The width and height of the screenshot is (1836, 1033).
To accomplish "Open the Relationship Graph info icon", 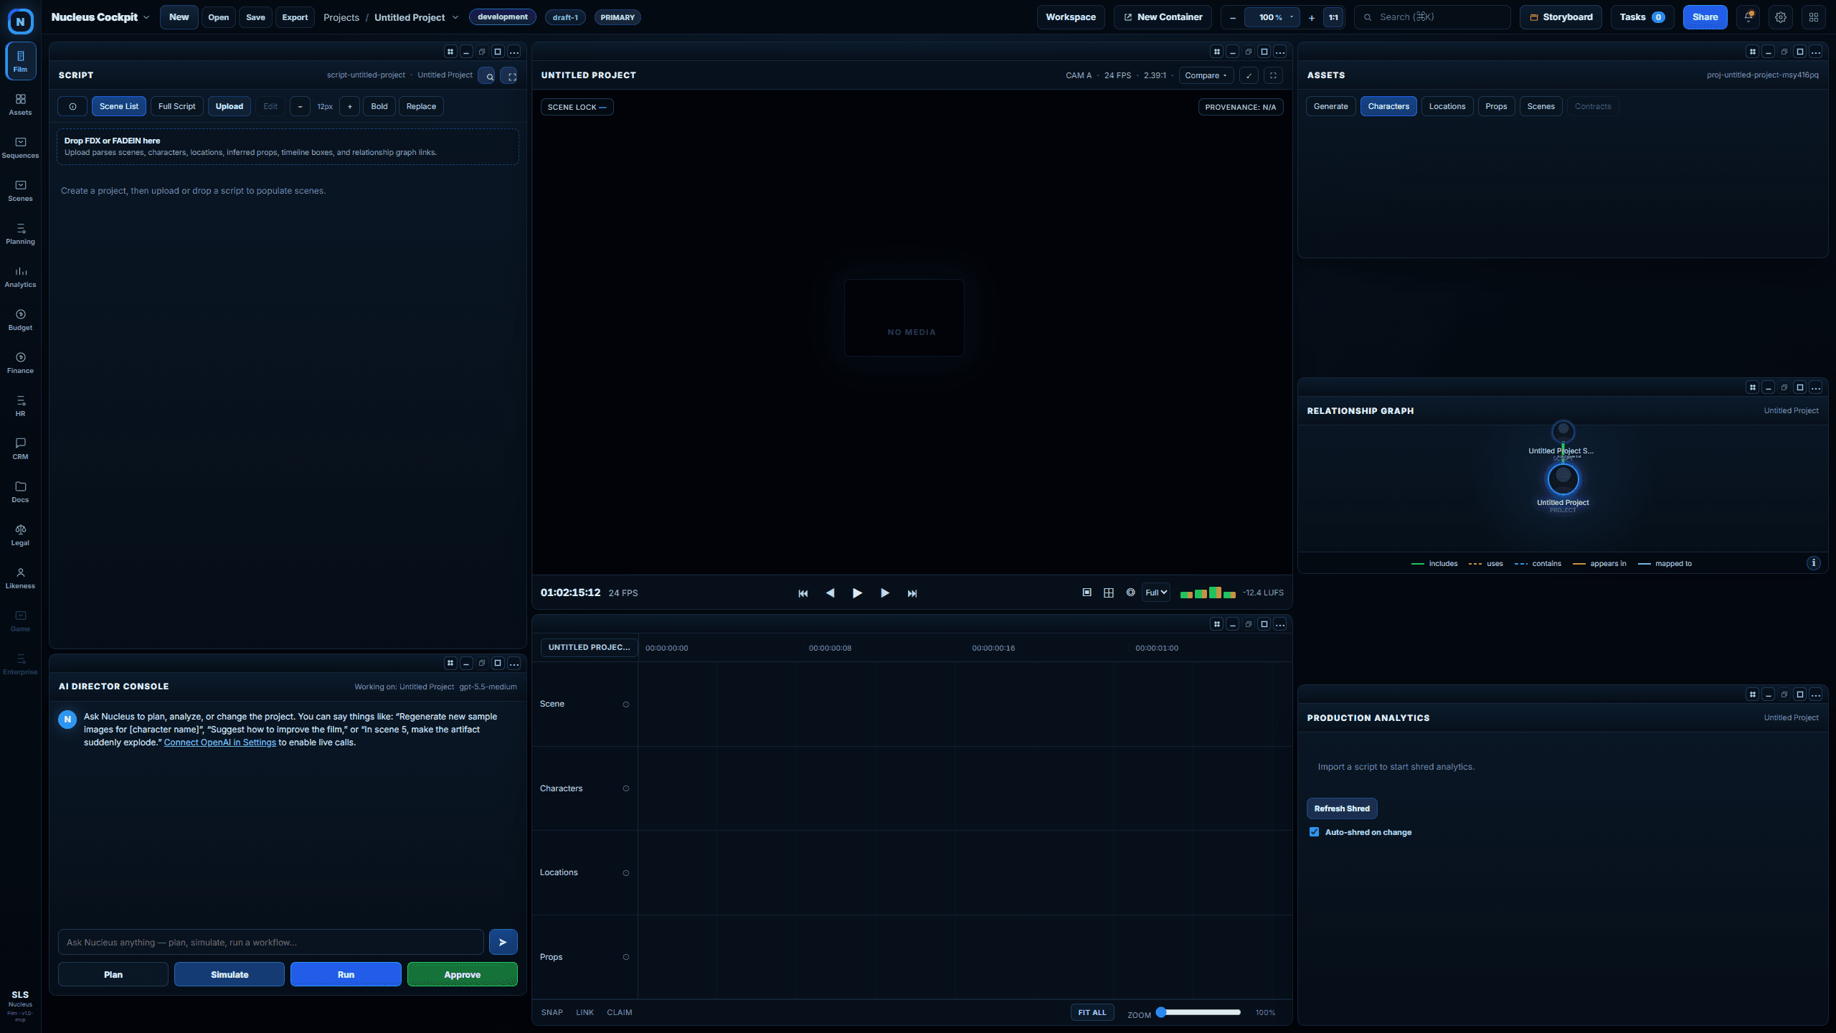I will 1814,563.
